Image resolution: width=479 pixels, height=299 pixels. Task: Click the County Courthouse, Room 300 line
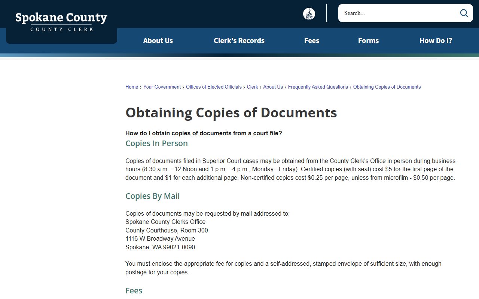[x=167, y=231]
